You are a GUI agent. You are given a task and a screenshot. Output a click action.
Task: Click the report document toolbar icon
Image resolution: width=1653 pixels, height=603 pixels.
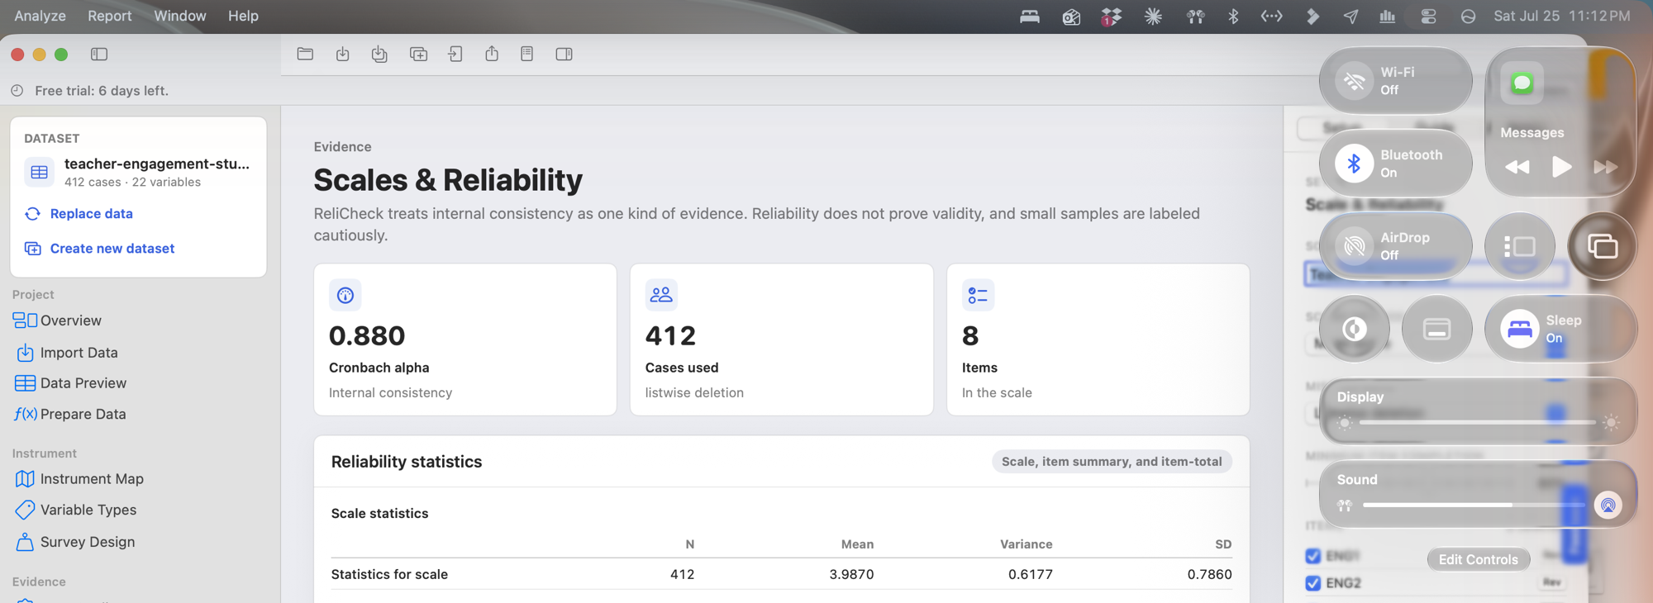tap(526, 54)
